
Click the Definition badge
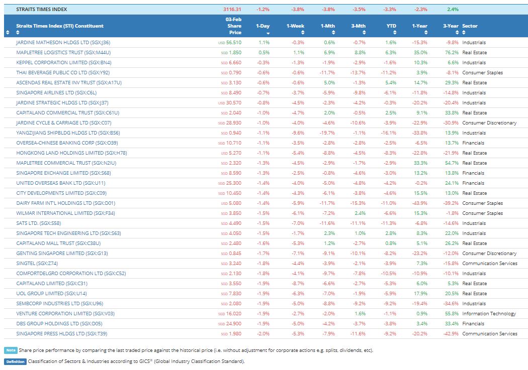(15, 361)
